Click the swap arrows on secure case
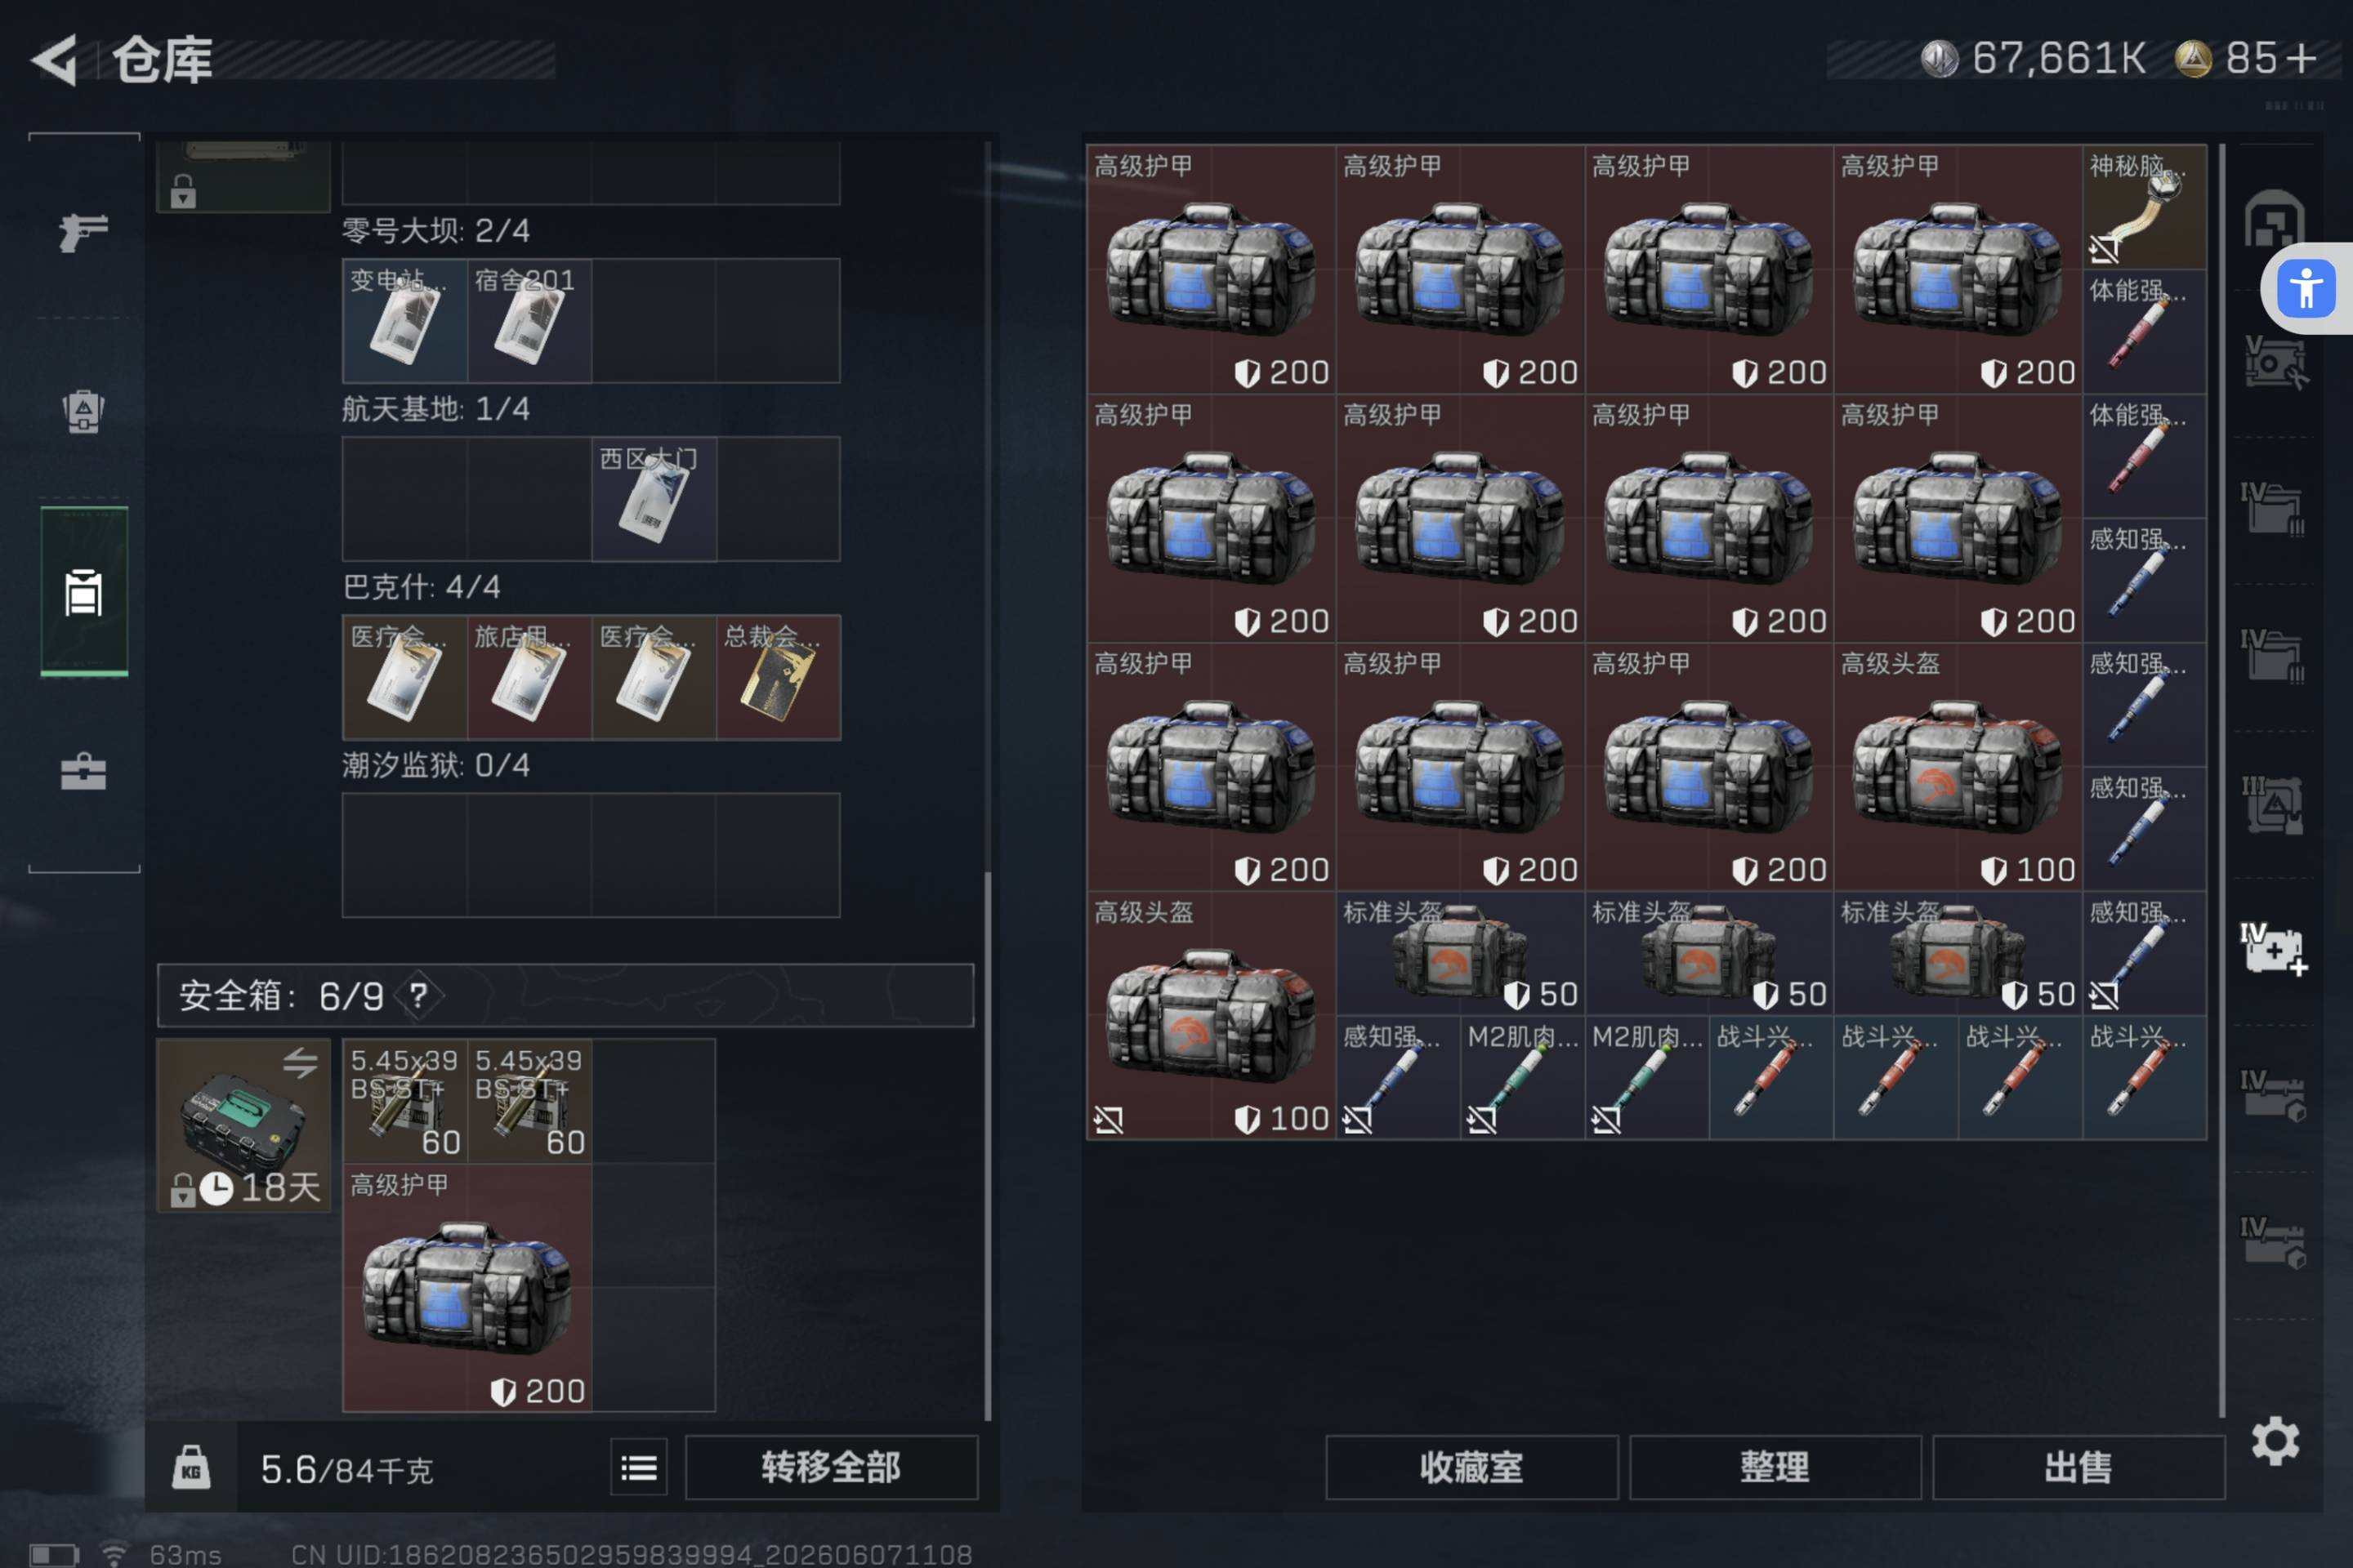Viewport: 2353px width, 1568px height. [300, 1062]
